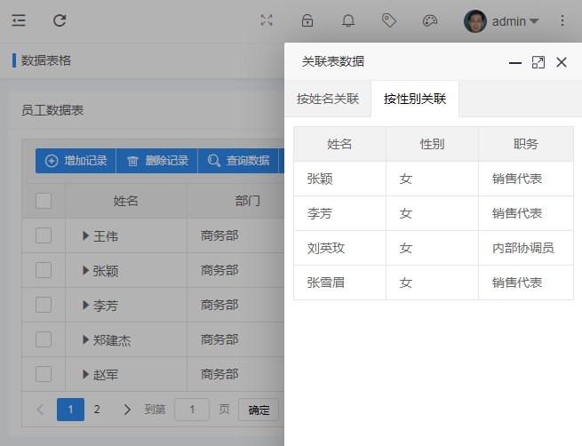Open the admin user dropdown
This screenshot has width=582, height=446.
[x=502, y=20]
